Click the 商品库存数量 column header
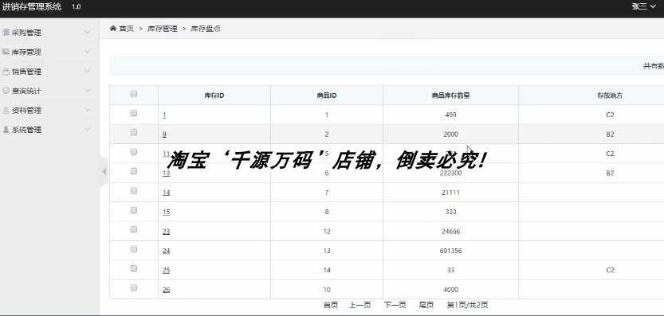 (450, 96)
